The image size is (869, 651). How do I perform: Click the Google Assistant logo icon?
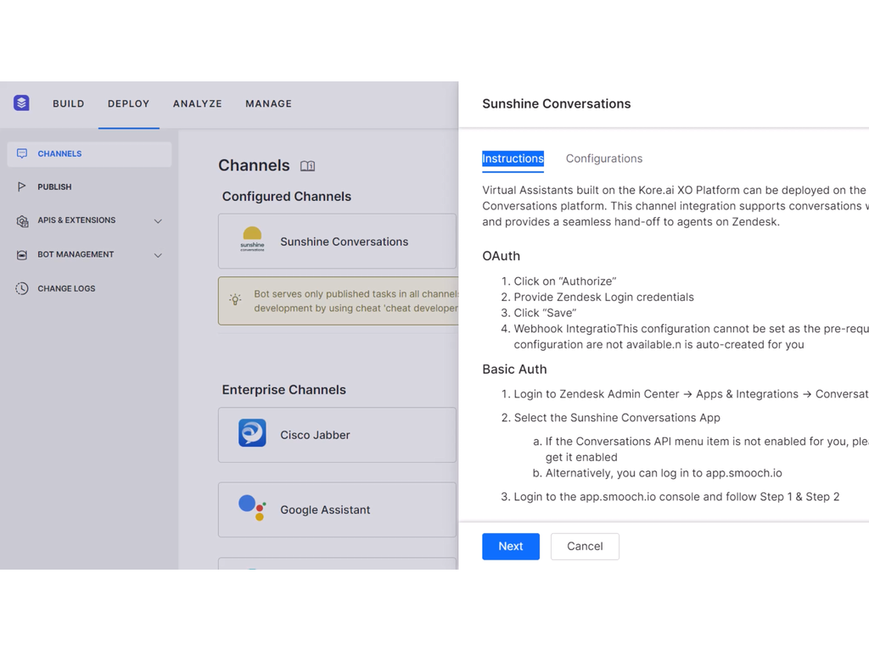pyautogui.click(x=251, y=508)
